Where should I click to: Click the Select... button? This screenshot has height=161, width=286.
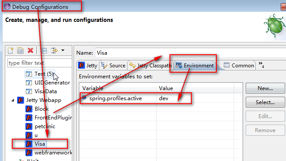265,102
